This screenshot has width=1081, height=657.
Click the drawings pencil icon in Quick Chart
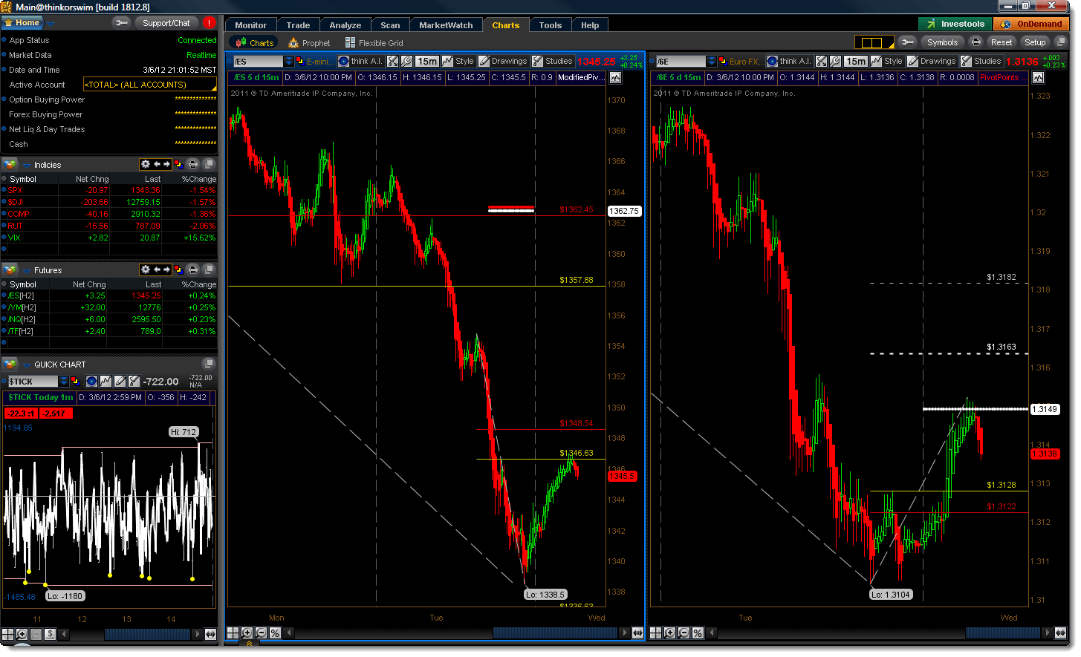click(120, 381)
